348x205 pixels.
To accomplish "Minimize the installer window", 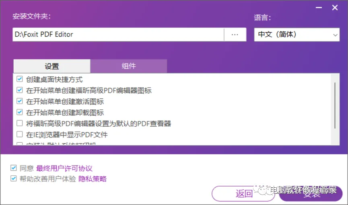I will coord(319,8).
